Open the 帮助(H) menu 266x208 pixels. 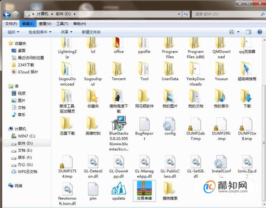pyautogui.click(x=80, y=24)
